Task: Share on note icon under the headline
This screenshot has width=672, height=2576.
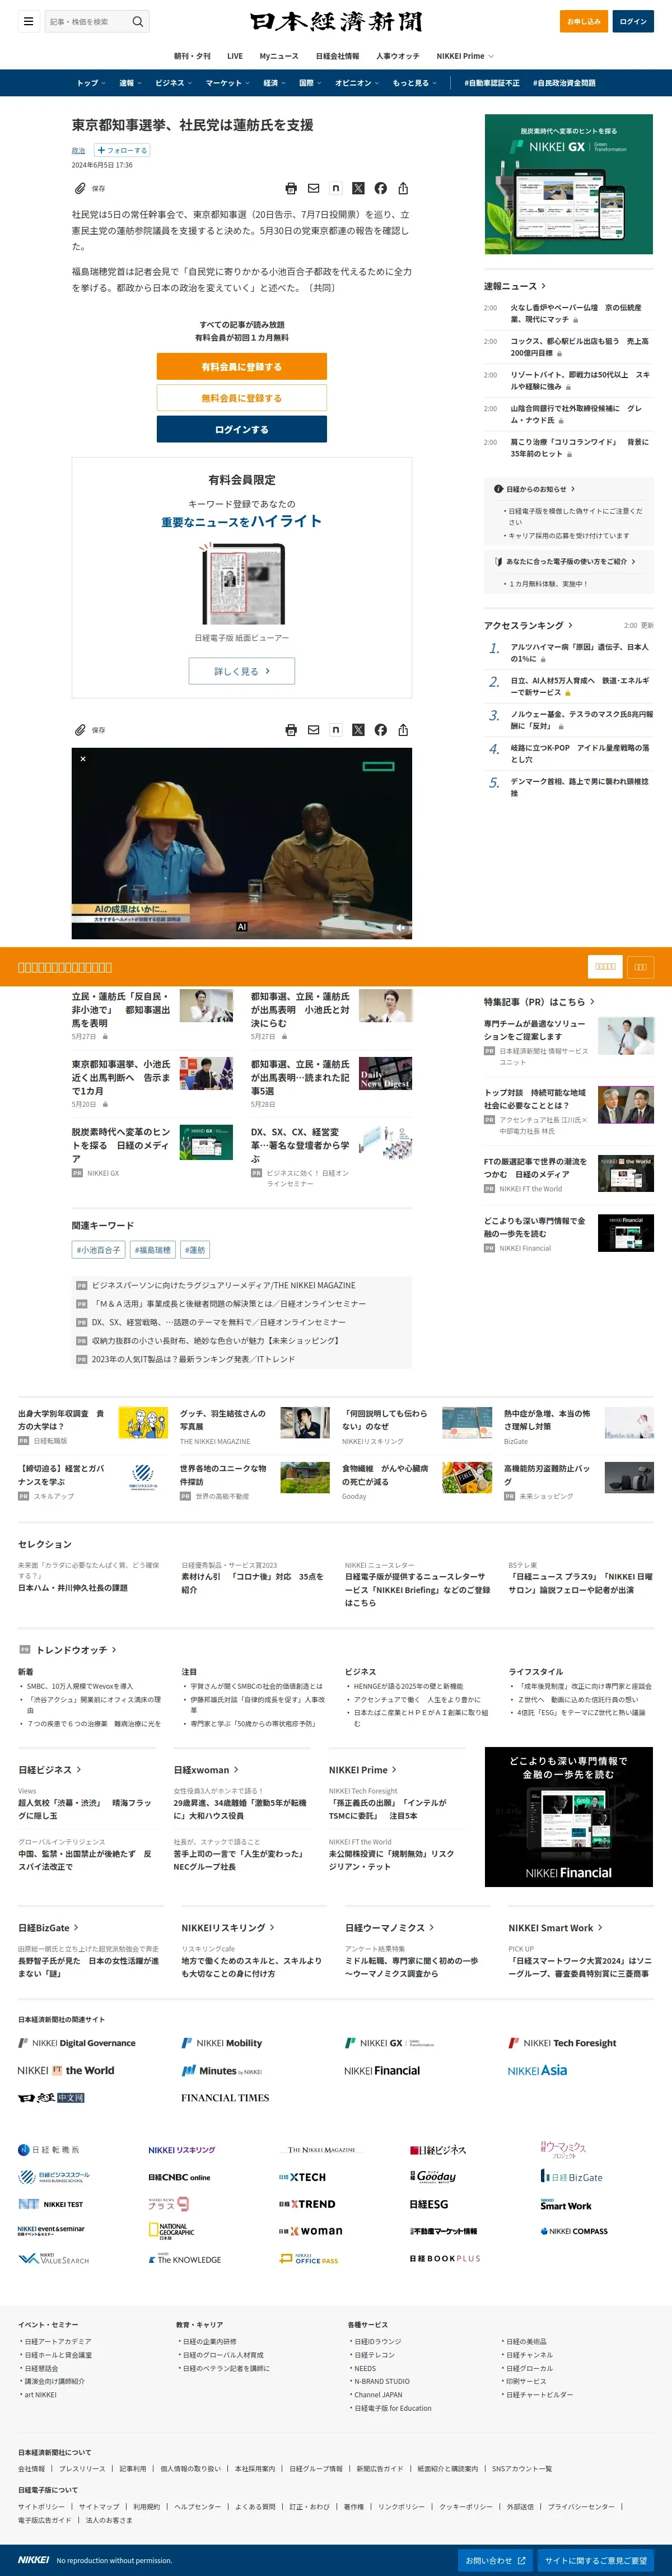Action: tap(336, 188)
